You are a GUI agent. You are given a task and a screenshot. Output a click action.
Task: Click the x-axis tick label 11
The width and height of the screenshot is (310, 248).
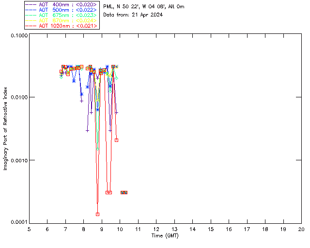[x=138, y=229]
